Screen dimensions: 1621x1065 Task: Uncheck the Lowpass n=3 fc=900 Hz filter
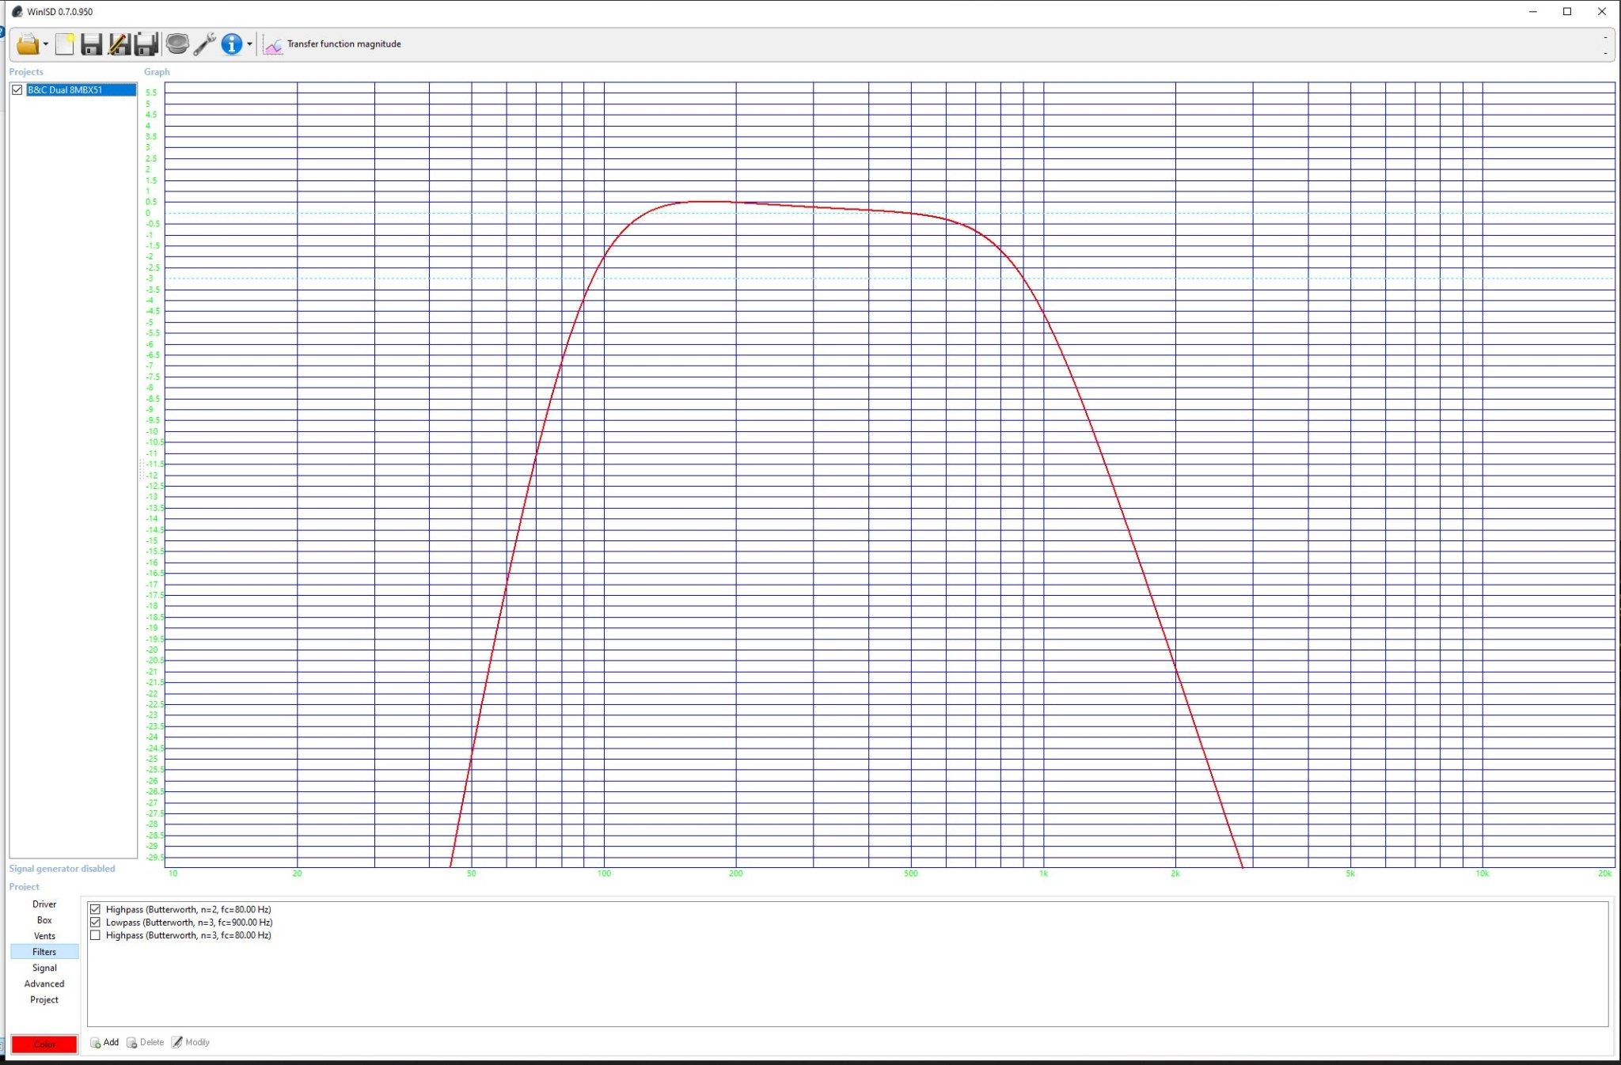click(95, 923)
